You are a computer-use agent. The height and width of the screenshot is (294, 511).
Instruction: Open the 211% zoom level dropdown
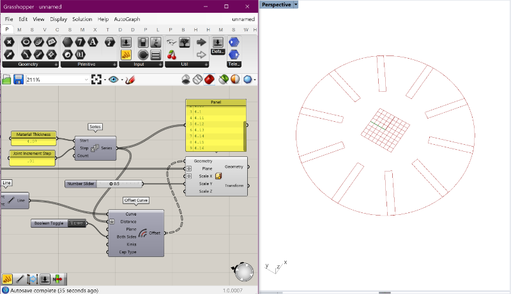click(x=86, y=80)
